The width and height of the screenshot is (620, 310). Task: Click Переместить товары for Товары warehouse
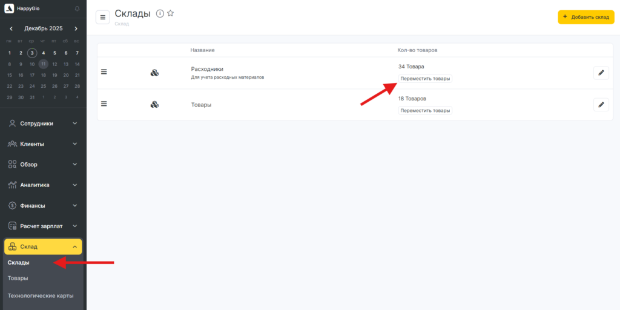click(425, 110)
